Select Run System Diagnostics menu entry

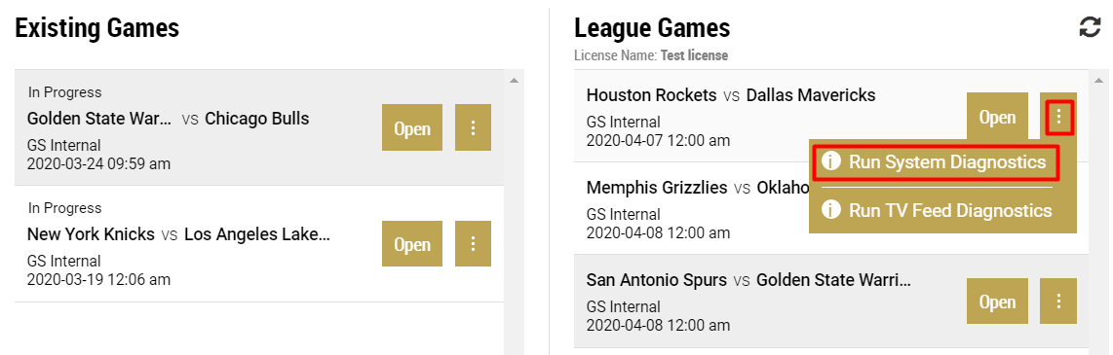click(x=937, y=162)
